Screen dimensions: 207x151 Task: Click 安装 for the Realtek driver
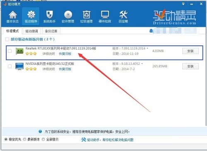(x=190, y=51)
